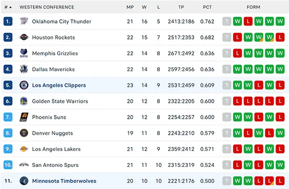Open the San Antonio Spurs team link
This screenshot has height=189, width=289.
point(55,165)
